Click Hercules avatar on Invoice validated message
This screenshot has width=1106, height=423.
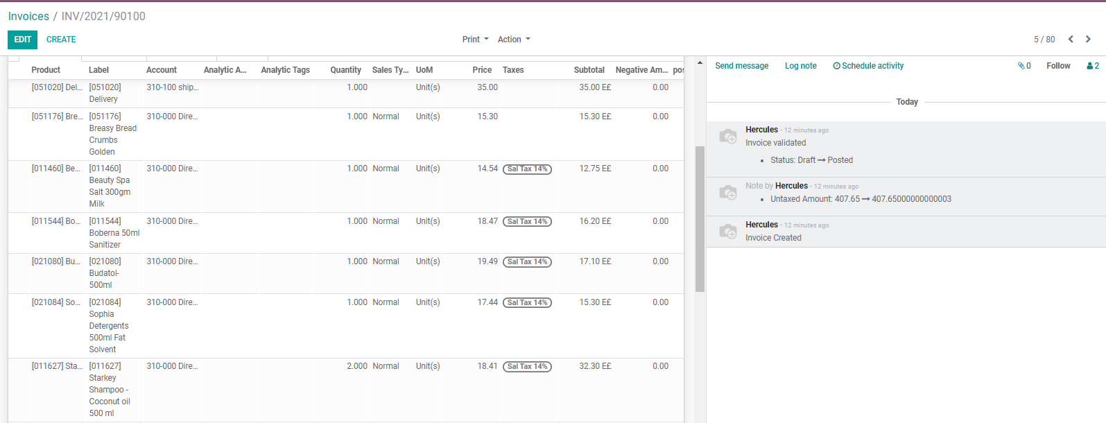point(727,137)
